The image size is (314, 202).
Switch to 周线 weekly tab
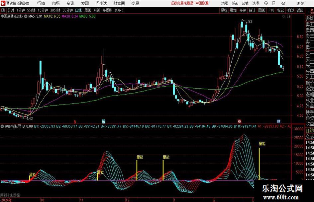coord(88,10)
